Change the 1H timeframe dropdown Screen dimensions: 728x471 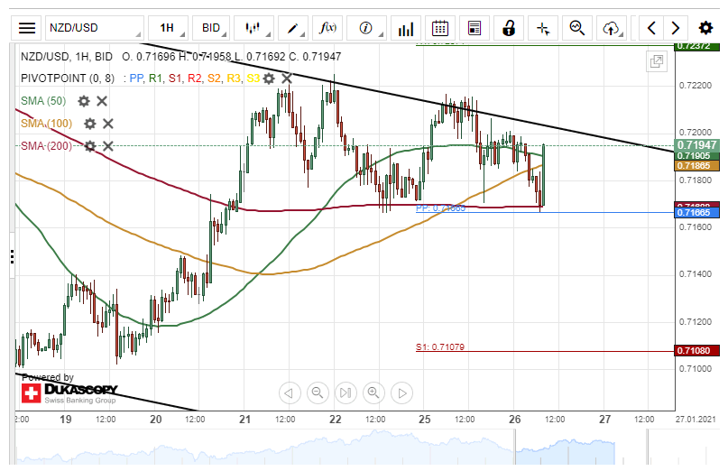tap(168, 28)
